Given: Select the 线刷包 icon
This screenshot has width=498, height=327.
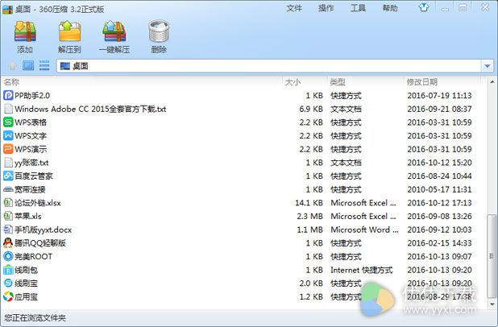Looking at the screenshot, I should (8, 270).
